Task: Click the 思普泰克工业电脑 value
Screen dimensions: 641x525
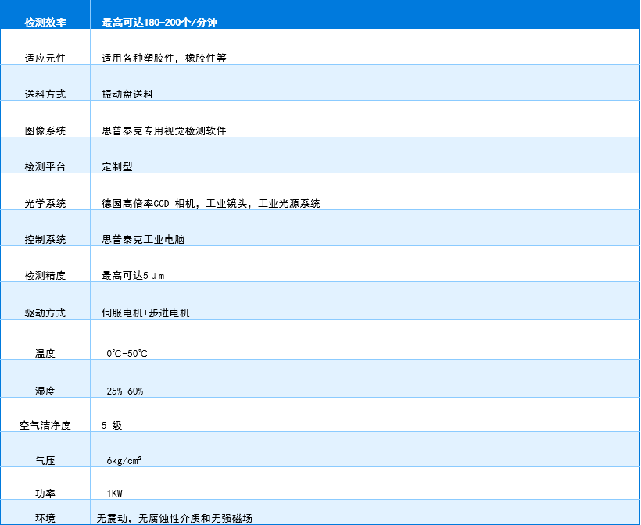Action: point(143,240)
